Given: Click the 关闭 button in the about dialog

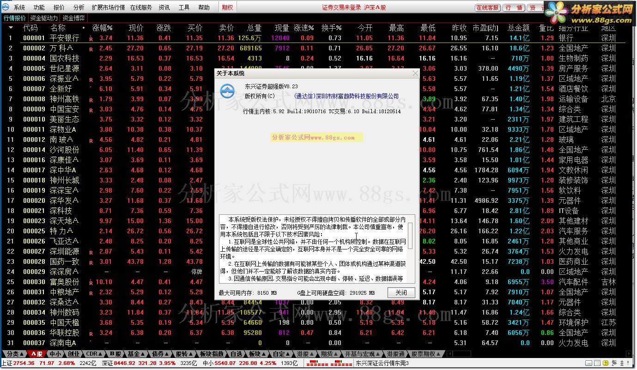Looking at the screenshot, I should tap(401, 292).
